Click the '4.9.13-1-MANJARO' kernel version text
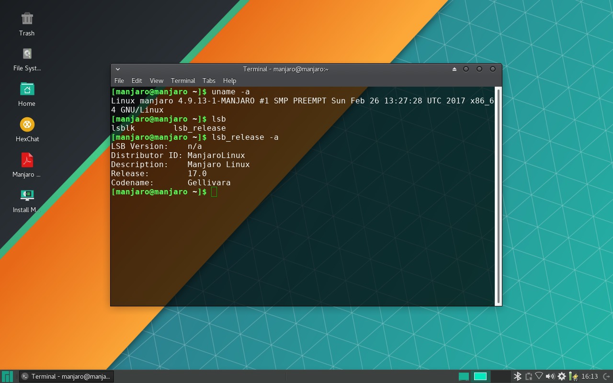 [x=216, y=101]
